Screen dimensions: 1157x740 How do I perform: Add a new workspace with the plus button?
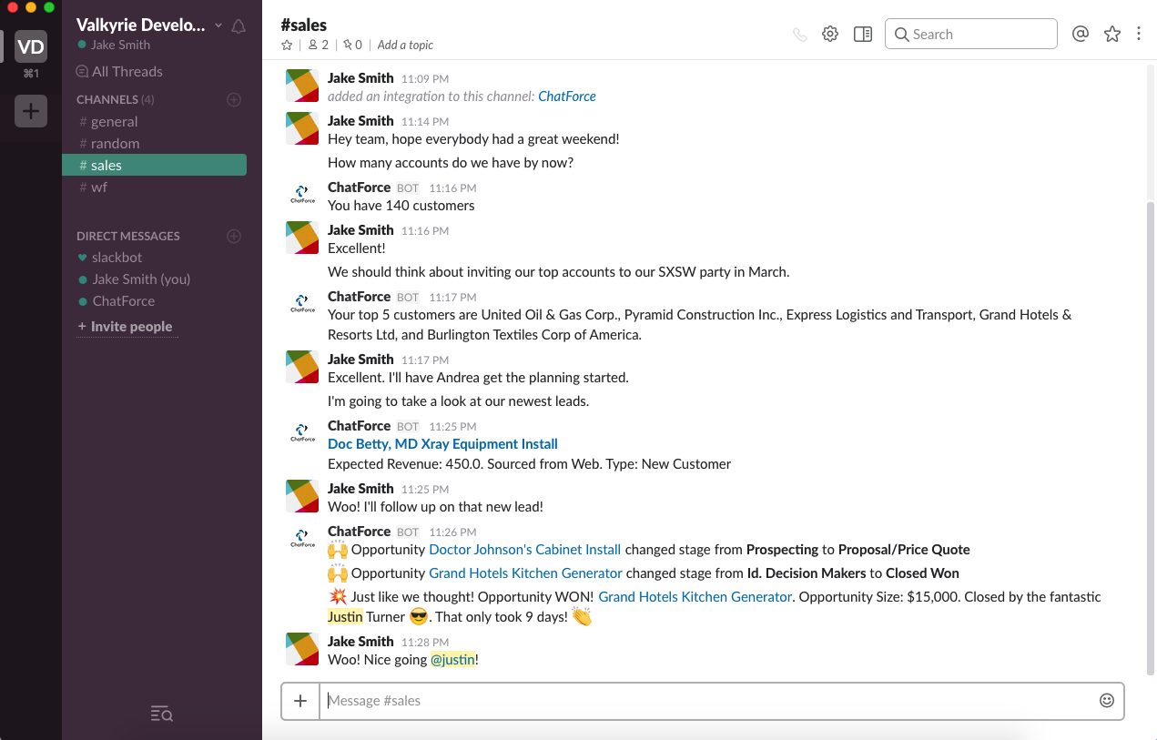[31, 111]
